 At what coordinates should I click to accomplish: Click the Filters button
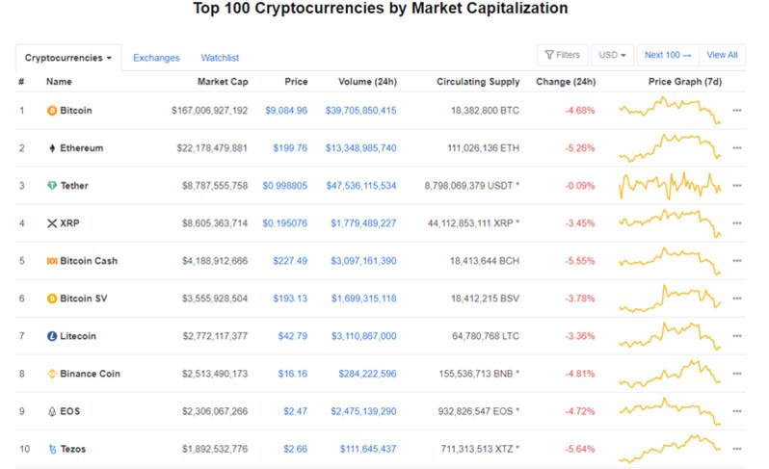click(x=562, y=55)
